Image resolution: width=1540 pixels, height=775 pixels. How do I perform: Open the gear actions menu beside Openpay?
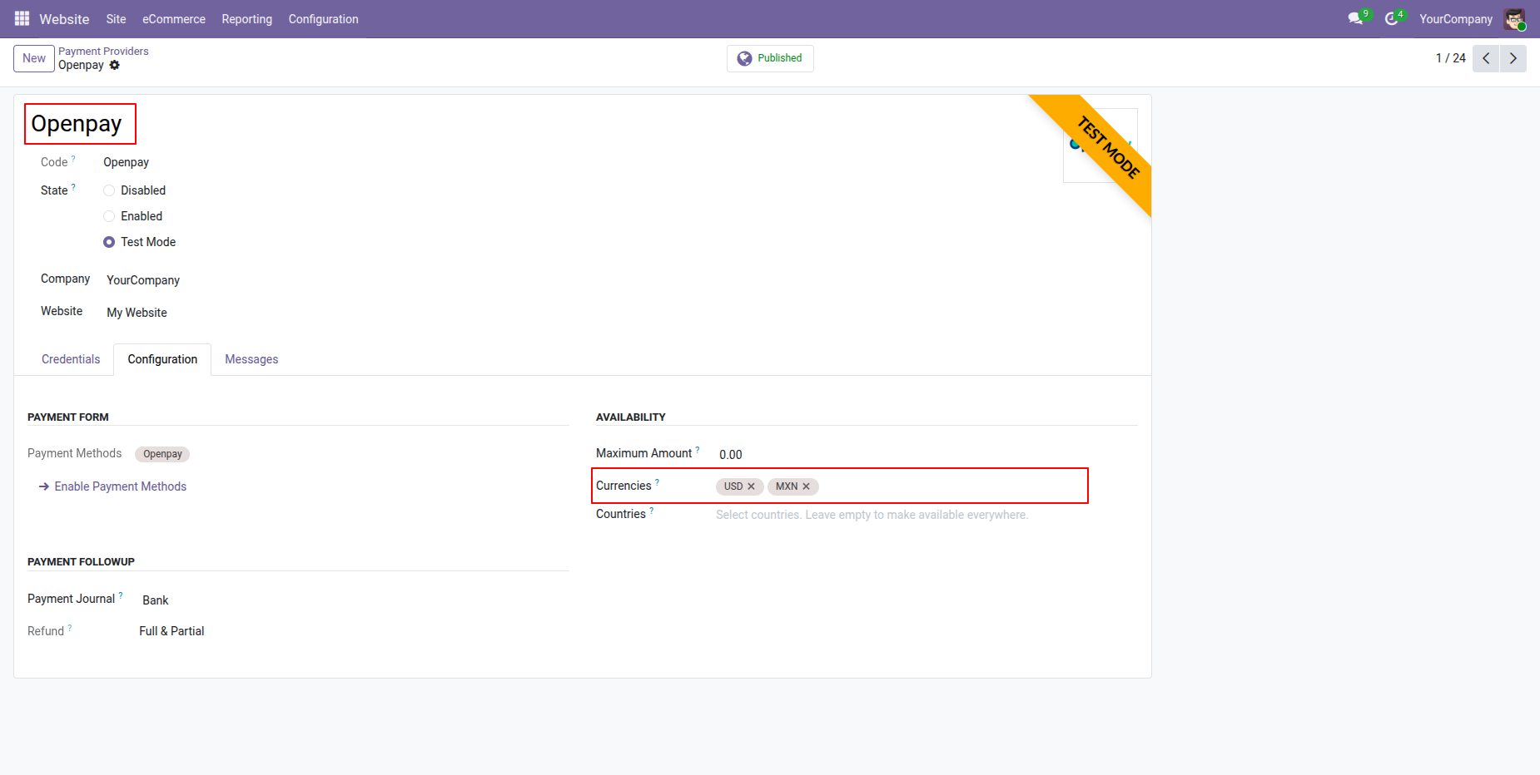[115, 65]
